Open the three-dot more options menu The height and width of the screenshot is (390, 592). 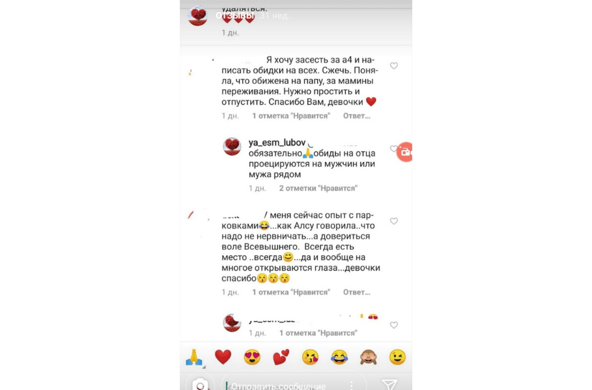(351, 385)
